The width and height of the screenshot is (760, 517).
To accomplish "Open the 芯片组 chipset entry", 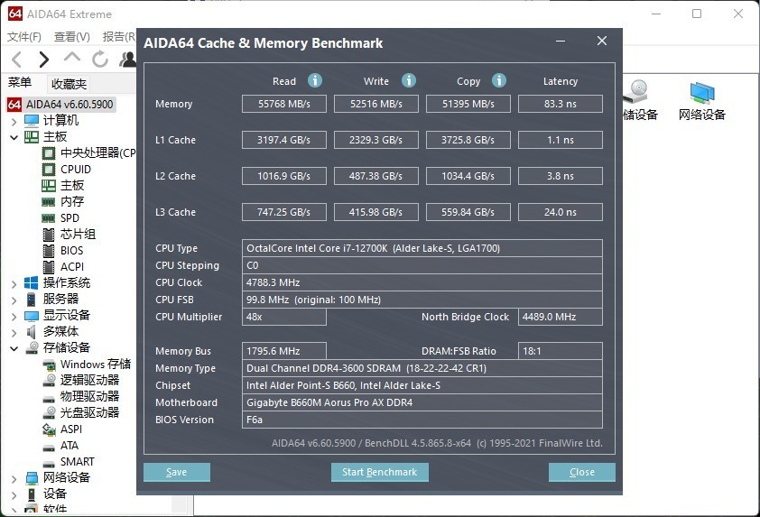I will coord(78,235).
